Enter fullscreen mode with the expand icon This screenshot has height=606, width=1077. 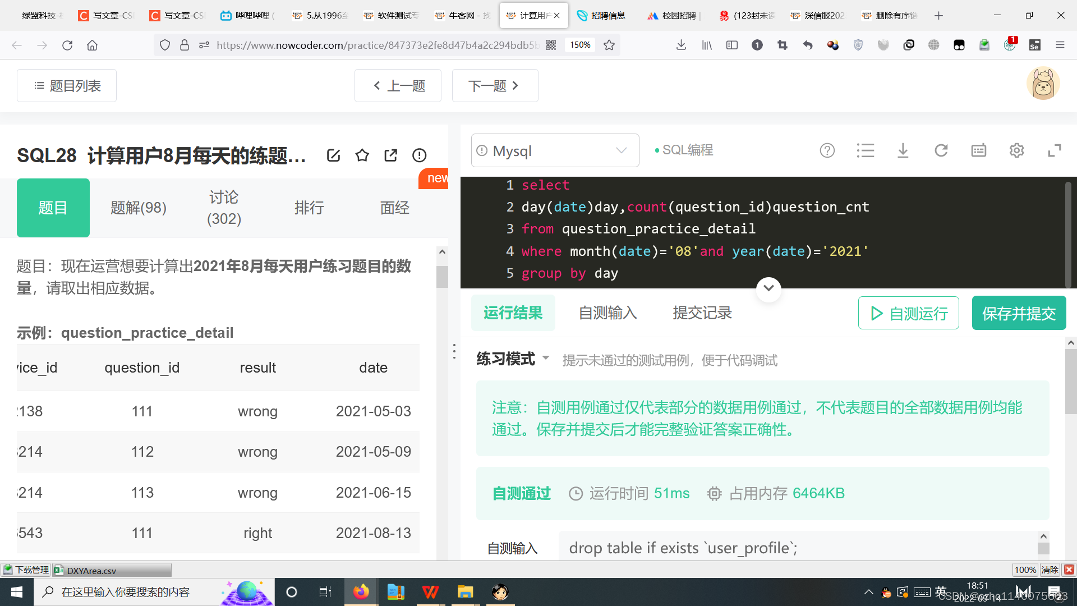[x=1055, y=150]
